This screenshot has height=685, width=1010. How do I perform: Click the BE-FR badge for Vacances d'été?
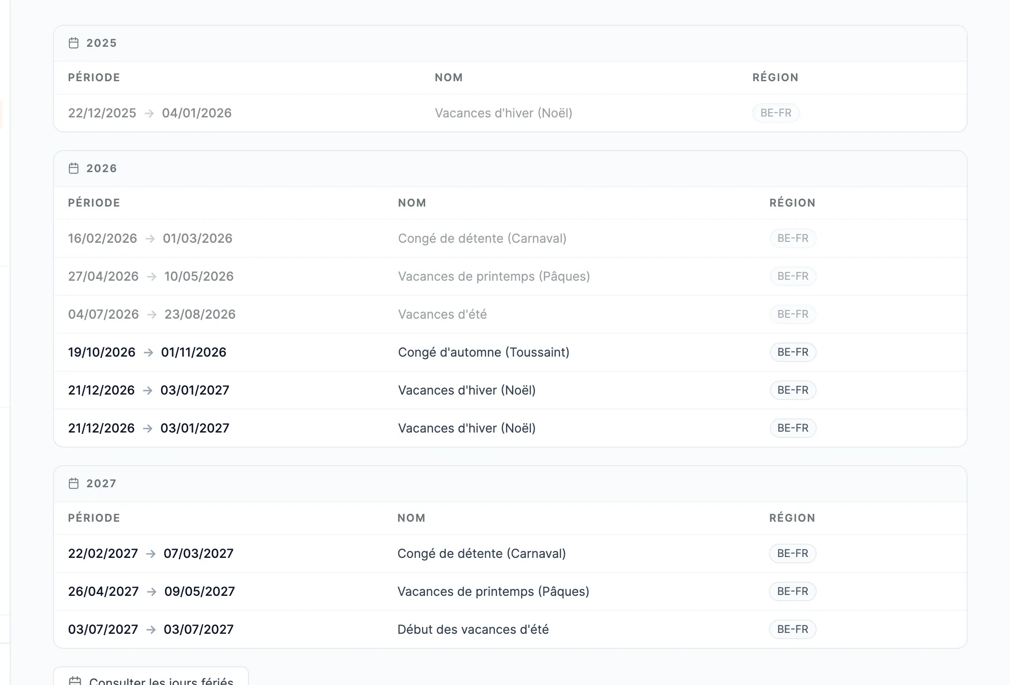(x=793, y=314)
